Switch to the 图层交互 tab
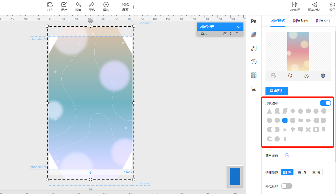This screenshot has width=336, height=194. tap(323, 21)
